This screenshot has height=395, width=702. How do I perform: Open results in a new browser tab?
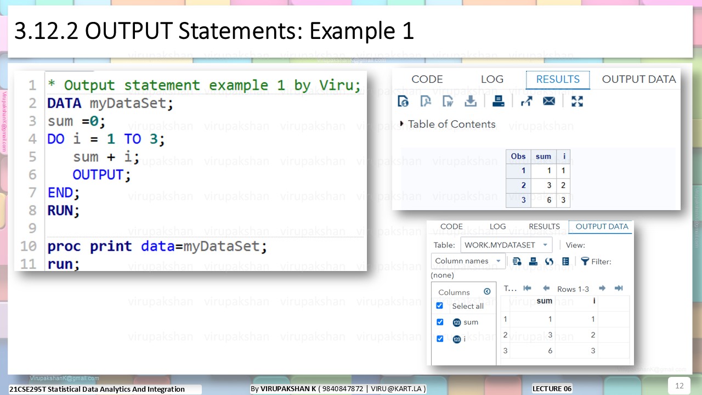(x=526, y=101)
